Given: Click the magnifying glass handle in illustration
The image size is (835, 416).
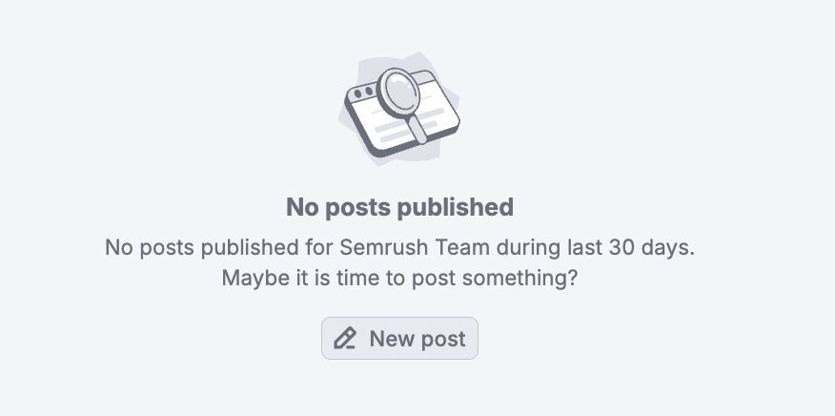Looking at the screenshot, I should click(418, 128).
